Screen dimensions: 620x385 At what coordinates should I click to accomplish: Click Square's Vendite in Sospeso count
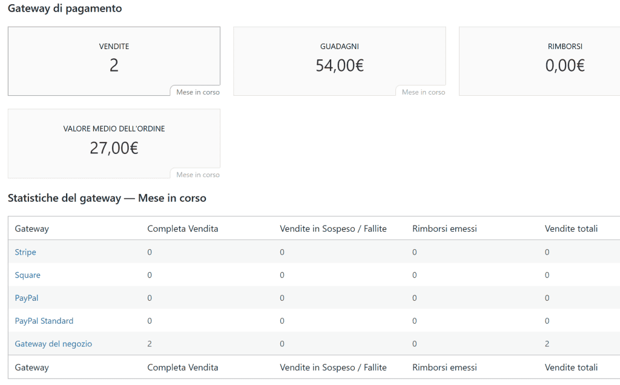[x=282, y=275]
